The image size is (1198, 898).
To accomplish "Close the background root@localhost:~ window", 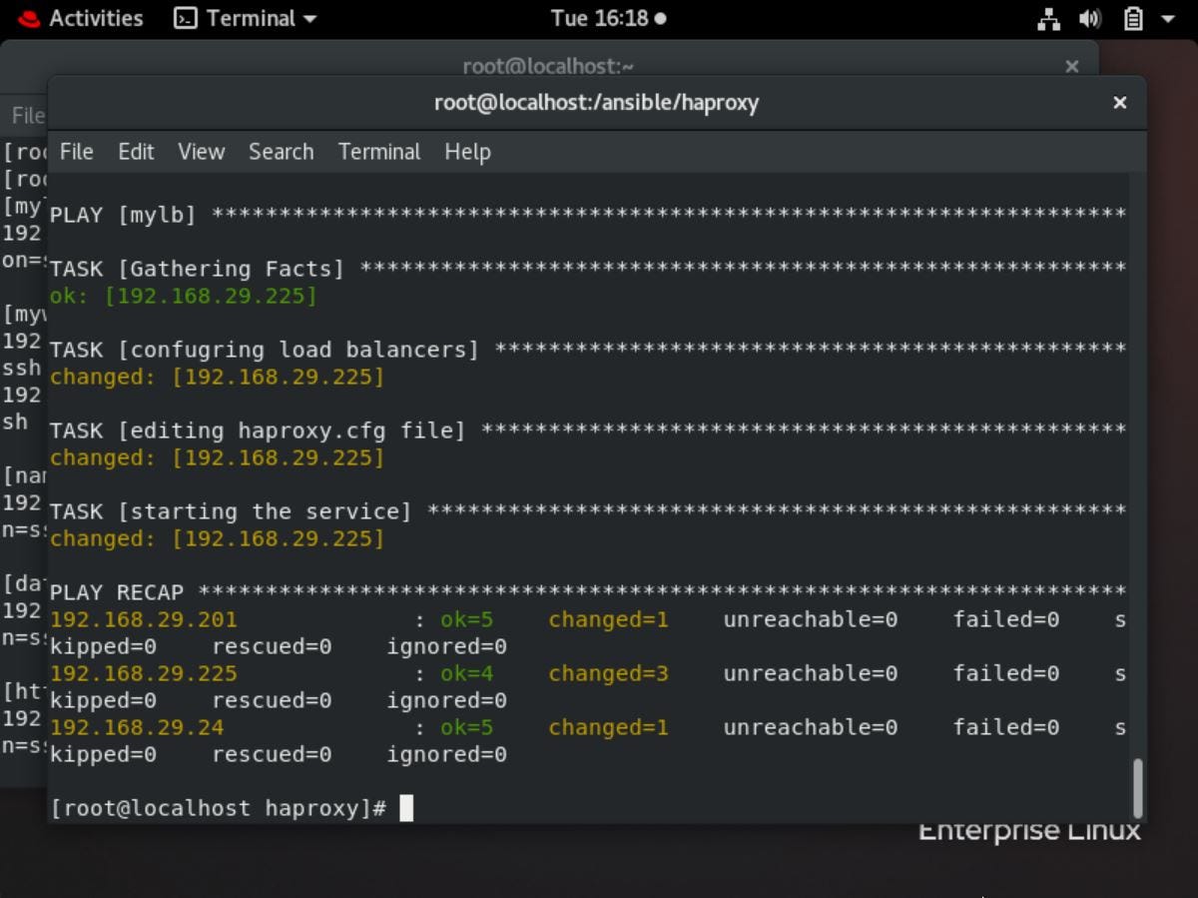I will point(1071,66).
